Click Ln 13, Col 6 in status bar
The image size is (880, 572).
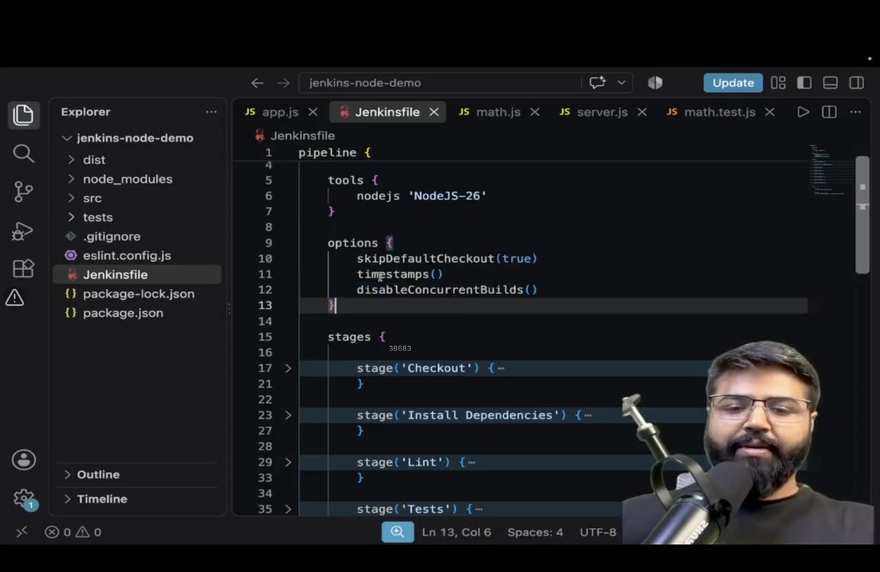coord(457,532)
